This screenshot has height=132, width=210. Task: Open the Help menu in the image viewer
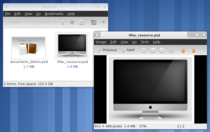[157, 42]
